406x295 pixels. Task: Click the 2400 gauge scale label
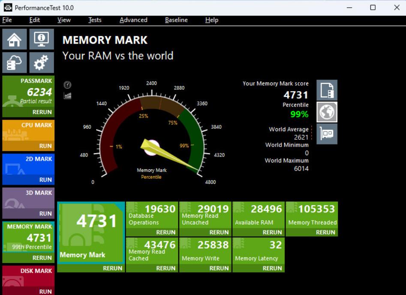(151, 83)
